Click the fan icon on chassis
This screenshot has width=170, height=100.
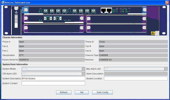[x=16, y=13]
